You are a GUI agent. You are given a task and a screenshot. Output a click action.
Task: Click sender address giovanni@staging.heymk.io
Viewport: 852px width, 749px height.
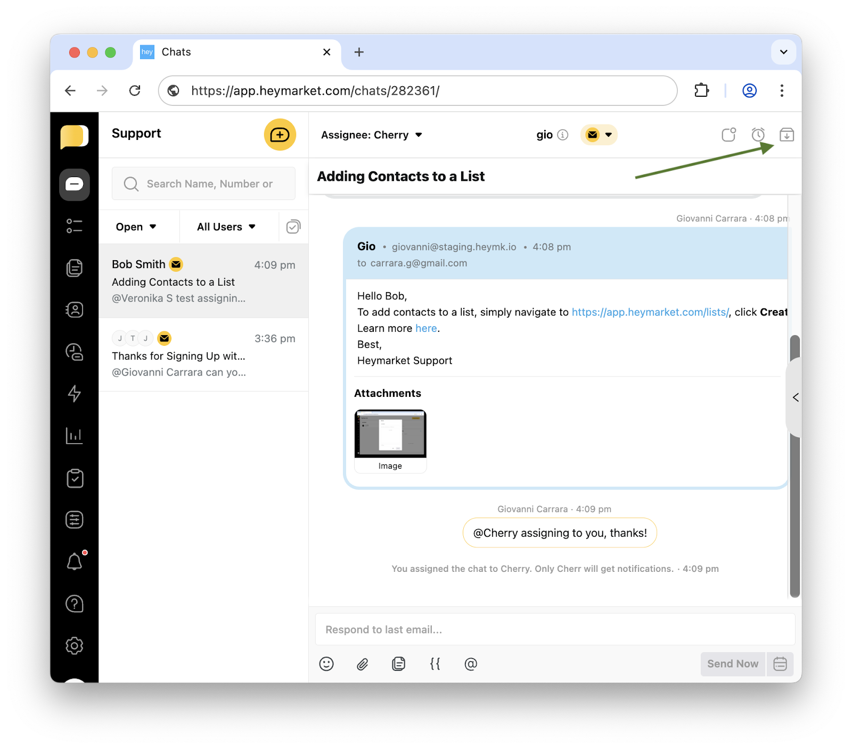(454, 247)
